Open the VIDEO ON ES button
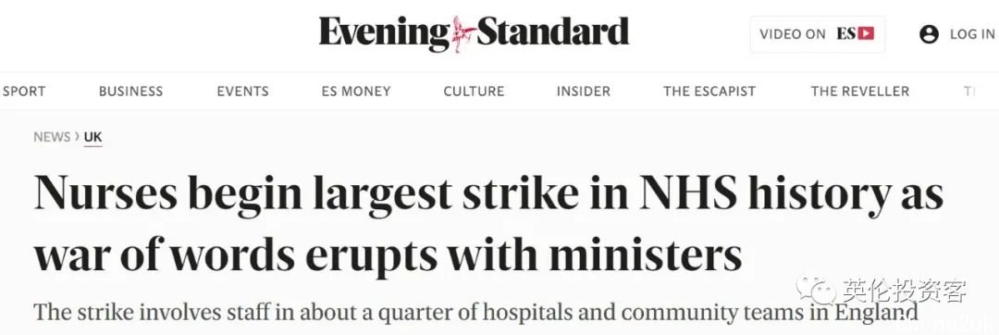 [818, 34]
